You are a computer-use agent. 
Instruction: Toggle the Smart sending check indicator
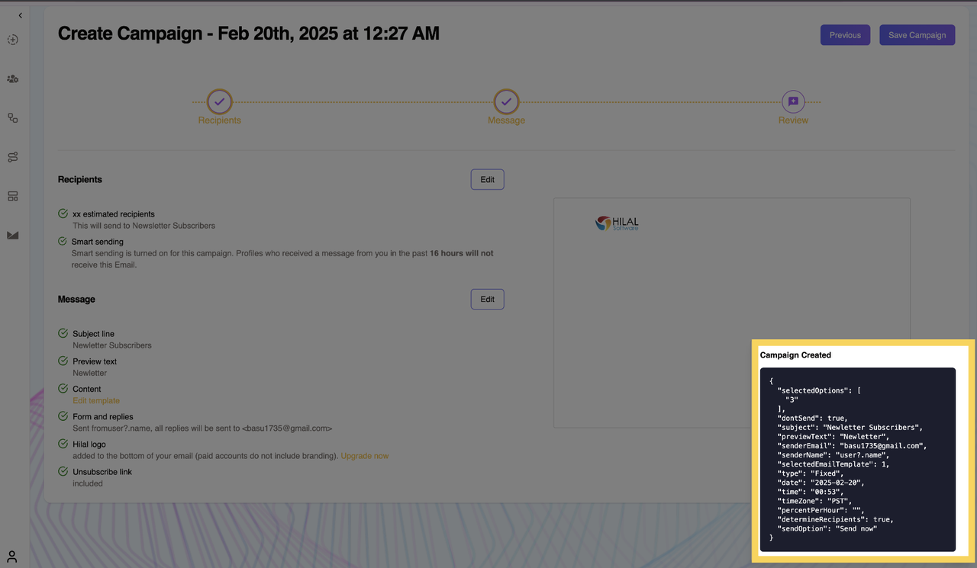(x=62, y=241)
